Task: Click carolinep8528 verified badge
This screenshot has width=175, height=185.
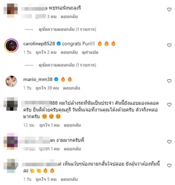Action: coord(59,44)
